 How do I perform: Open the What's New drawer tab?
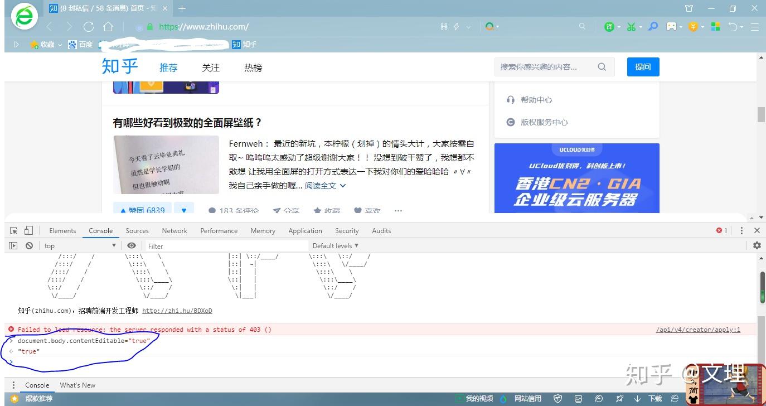tap(77, 385)
